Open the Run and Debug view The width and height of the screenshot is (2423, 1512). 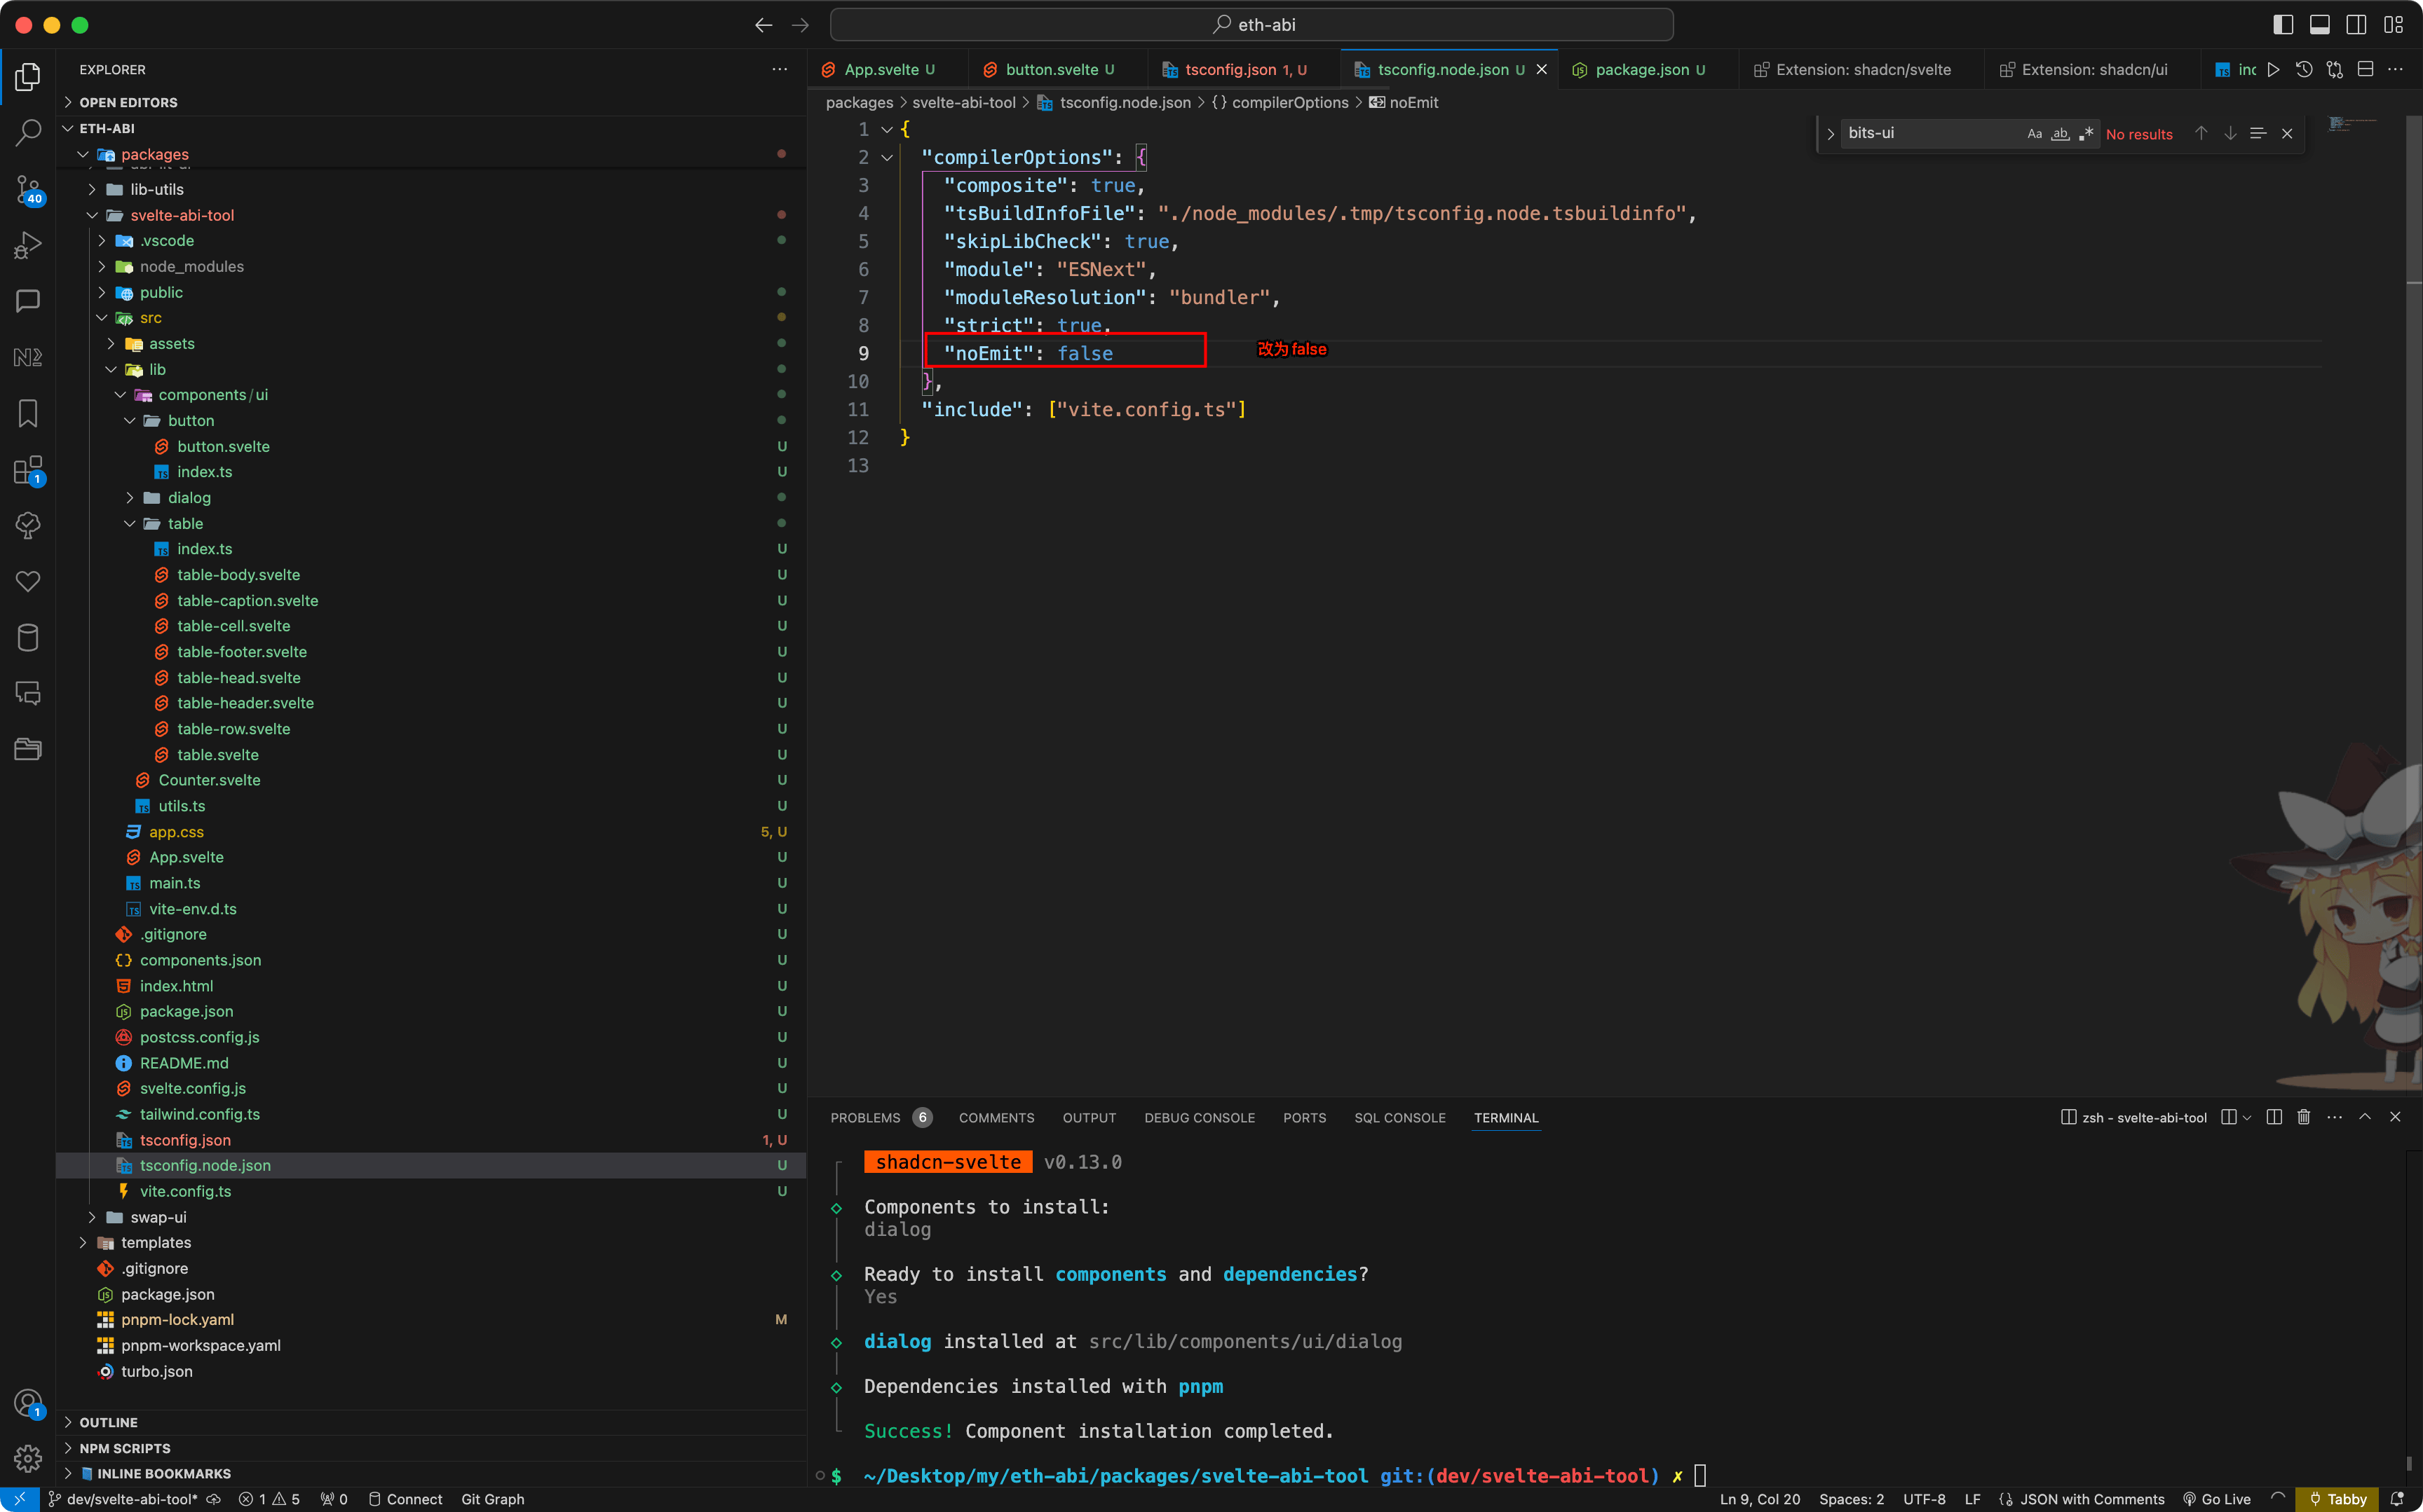click(x=28, y=245)
